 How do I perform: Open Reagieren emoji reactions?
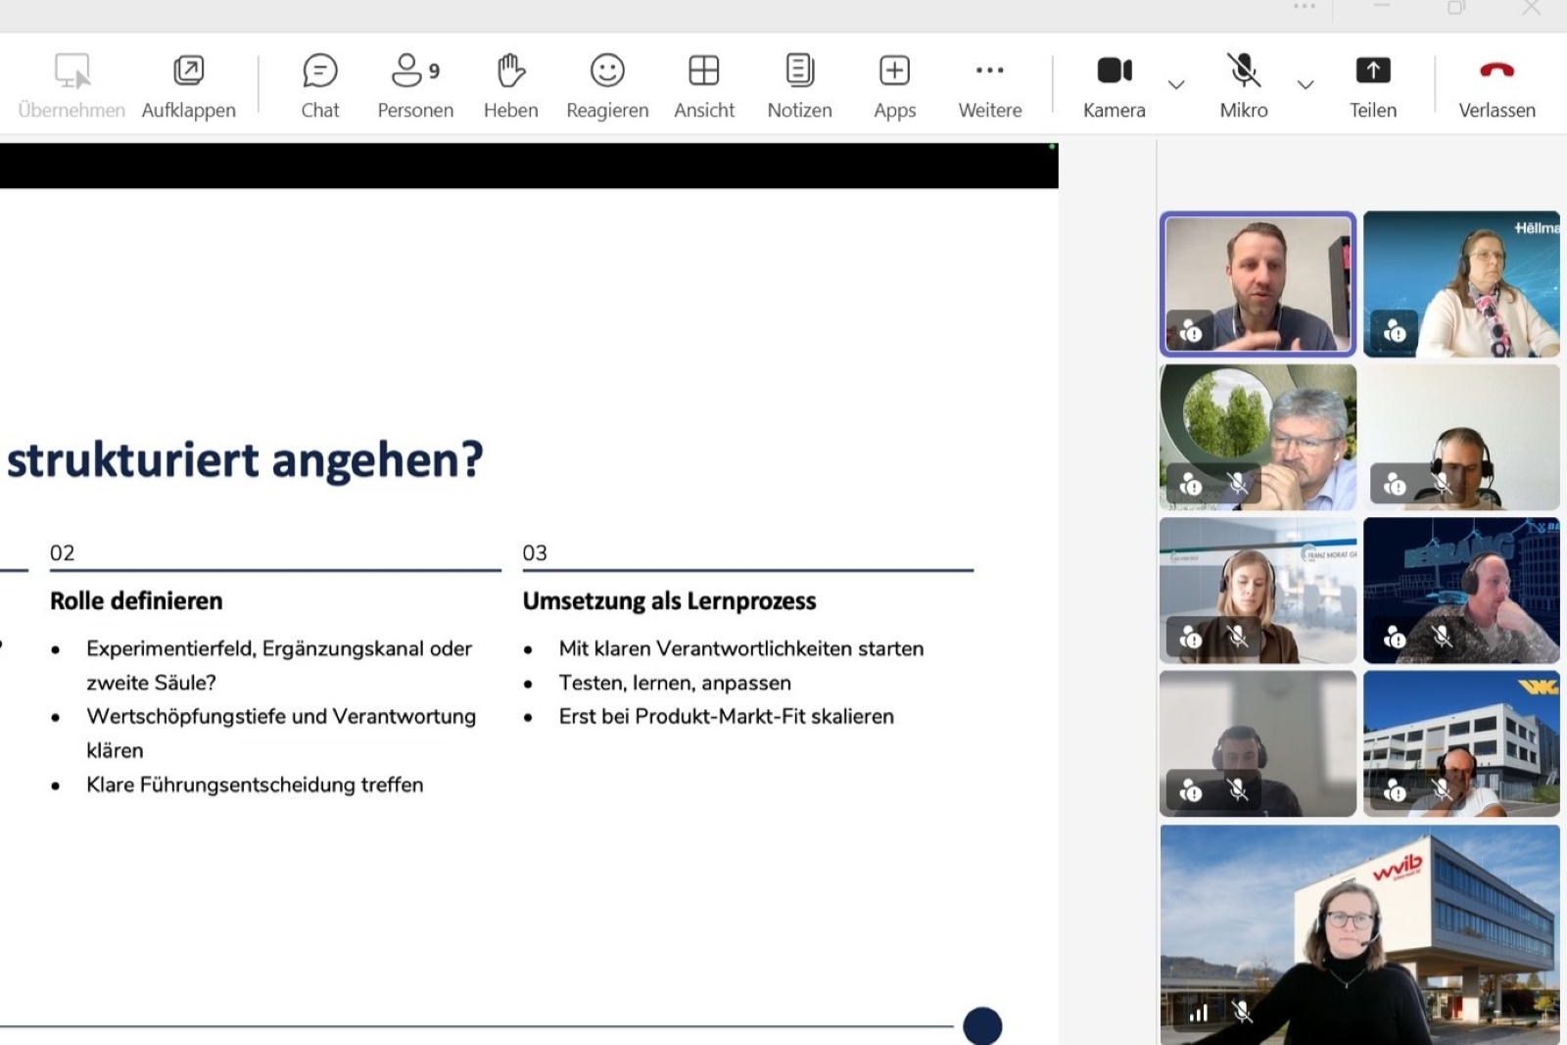607,85
